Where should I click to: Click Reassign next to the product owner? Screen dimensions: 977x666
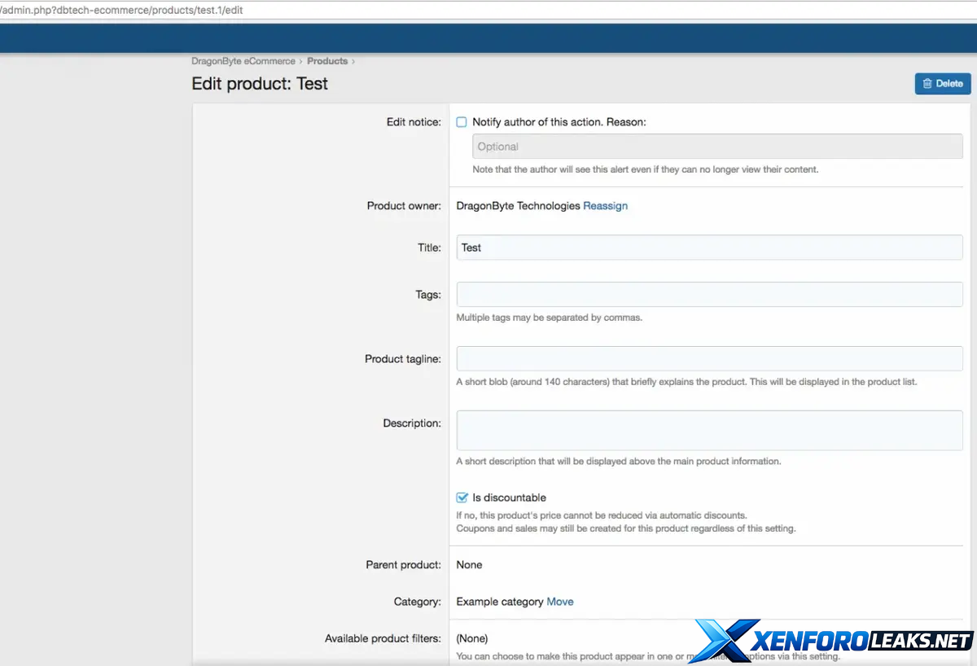(605, 206)
